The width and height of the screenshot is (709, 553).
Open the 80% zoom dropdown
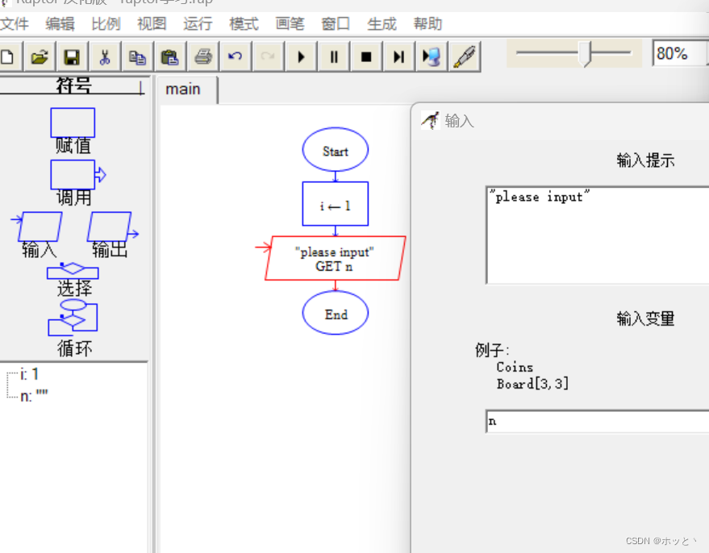coord(680,53)
